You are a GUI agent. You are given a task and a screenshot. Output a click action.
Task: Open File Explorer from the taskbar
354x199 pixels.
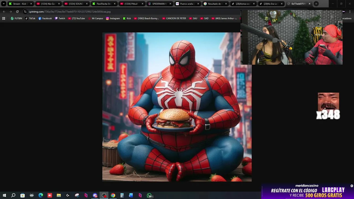tap(59, 195)
